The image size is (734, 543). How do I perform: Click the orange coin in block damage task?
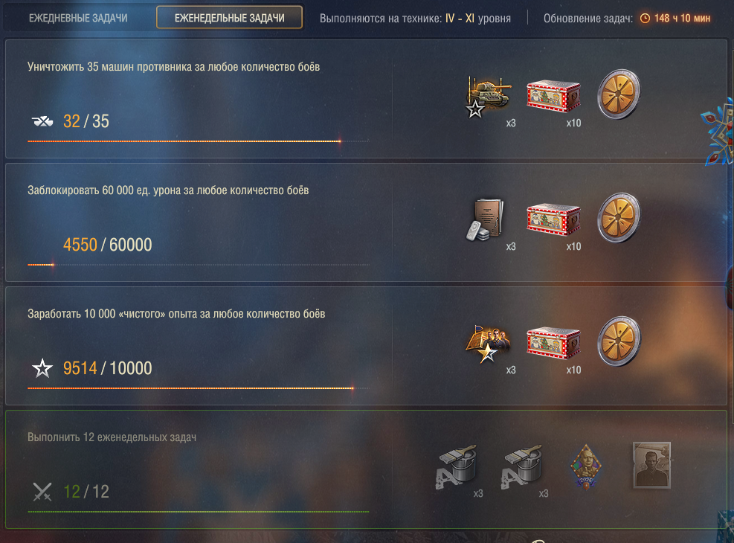pos(619,218)
